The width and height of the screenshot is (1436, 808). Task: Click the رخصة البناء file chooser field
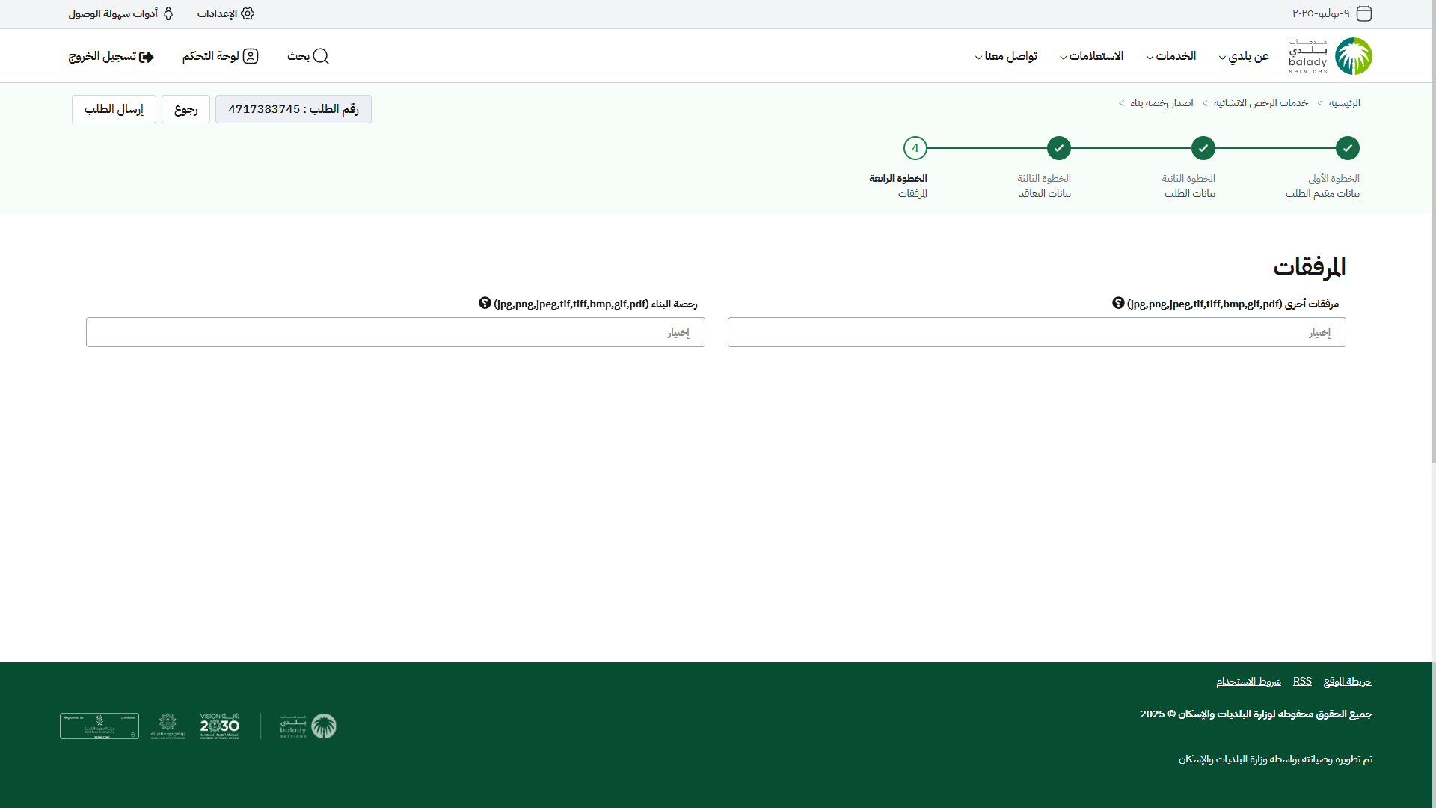[395, 332]
